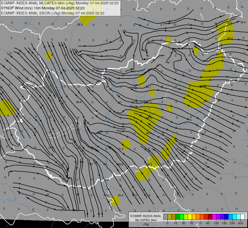This screenshot has height=228, width=248.
Task: Click legend tick label 120
Action: click(216, 223)
